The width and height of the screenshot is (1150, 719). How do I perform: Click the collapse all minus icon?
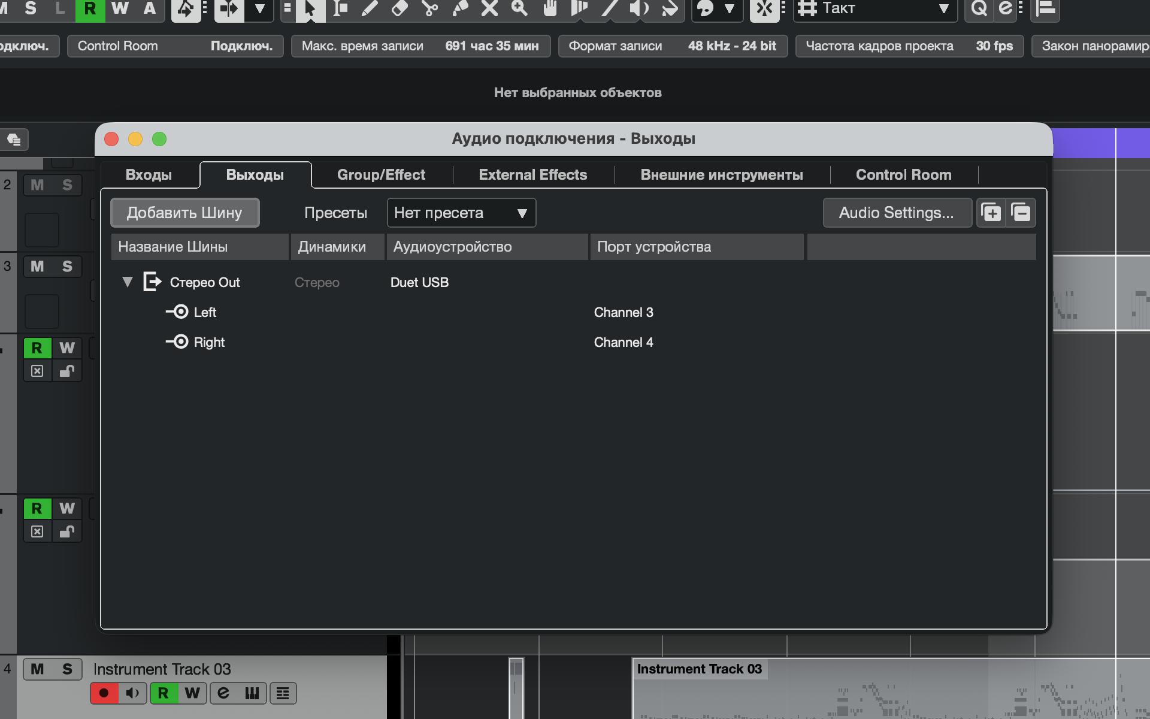pos(1021,213)
